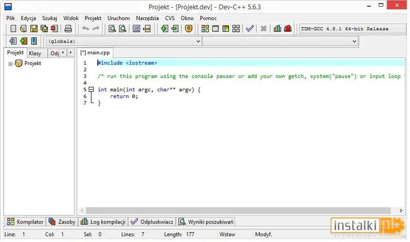Viewport: 410px width, 242px height.
Task: Open the Okno menu
Action: (187, 18)
